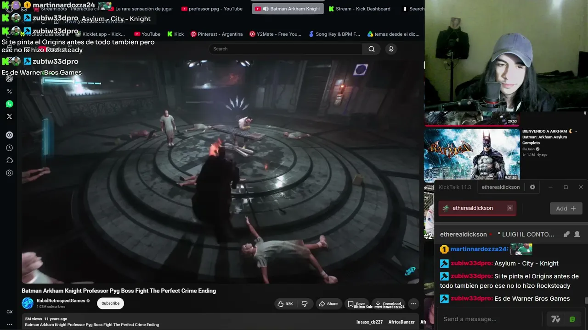Screen dimensions: 588x330
Task: Open the Kick emote picker in chat input
Action: (x=572, y=319)
